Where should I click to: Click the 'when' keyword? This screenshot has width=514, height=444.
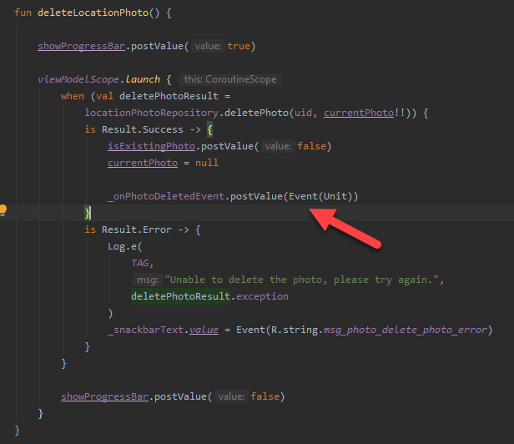tap(73, 96)
